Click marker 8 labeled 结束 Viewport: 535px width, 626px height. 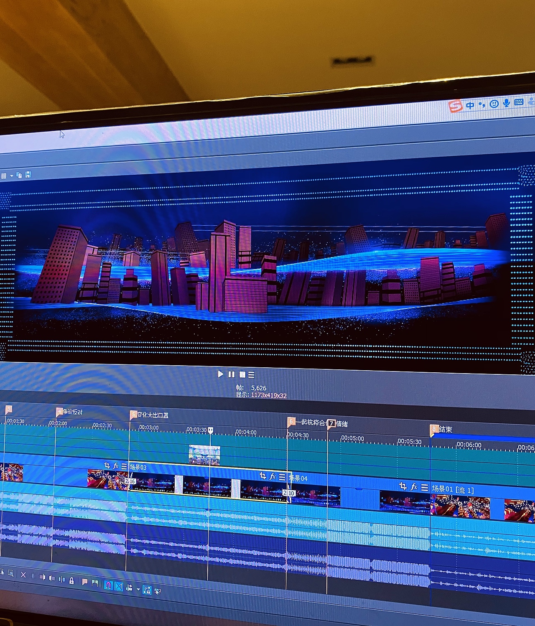click(434, 429)
